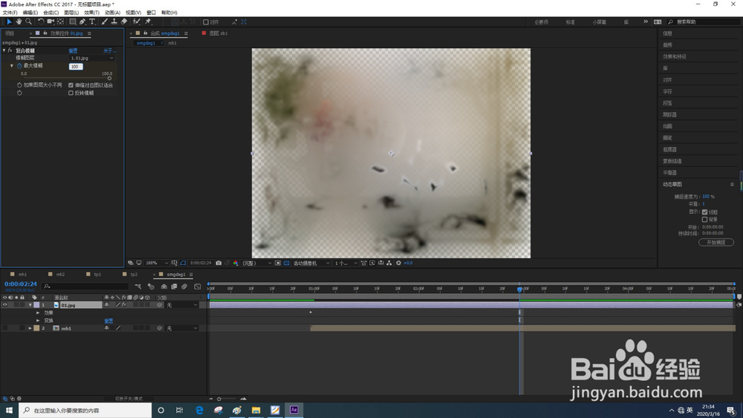
Task: Click the motion blur enable icon in timeline
Action: 184,287
